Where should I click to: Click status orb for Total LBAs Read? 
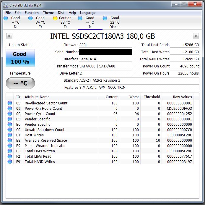click(10, 156)
